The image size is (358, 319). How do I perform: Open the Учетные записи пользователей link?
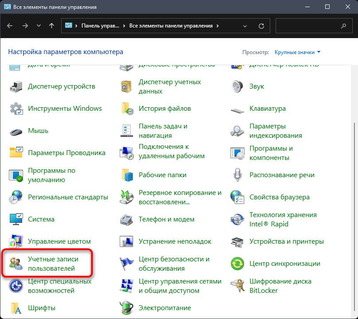pos(53,264)
